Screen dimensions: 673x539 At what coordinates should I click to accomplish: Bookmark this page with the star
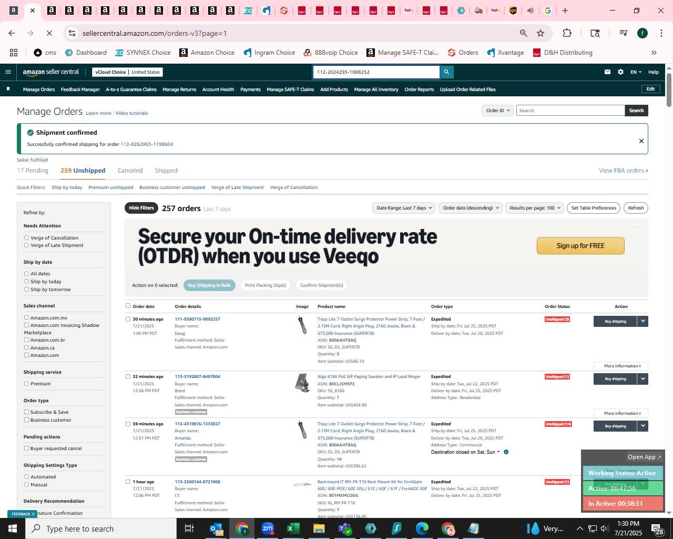[x=540, y=33]
